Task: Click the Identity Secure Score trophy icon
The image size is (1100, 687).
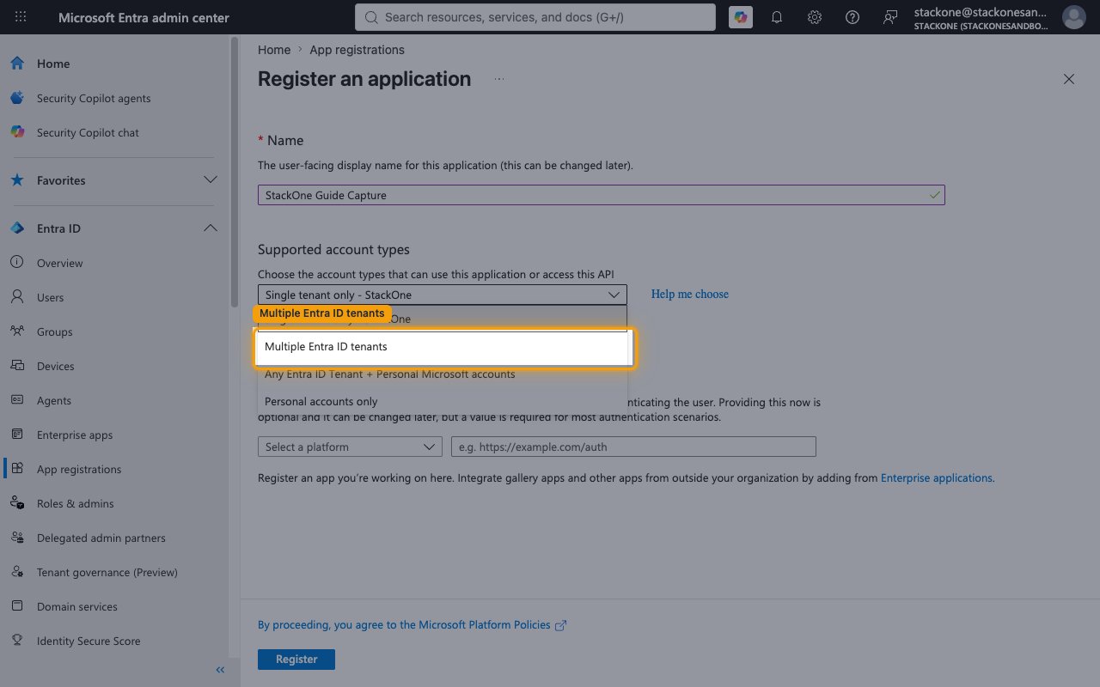Action: click(17, 641)
